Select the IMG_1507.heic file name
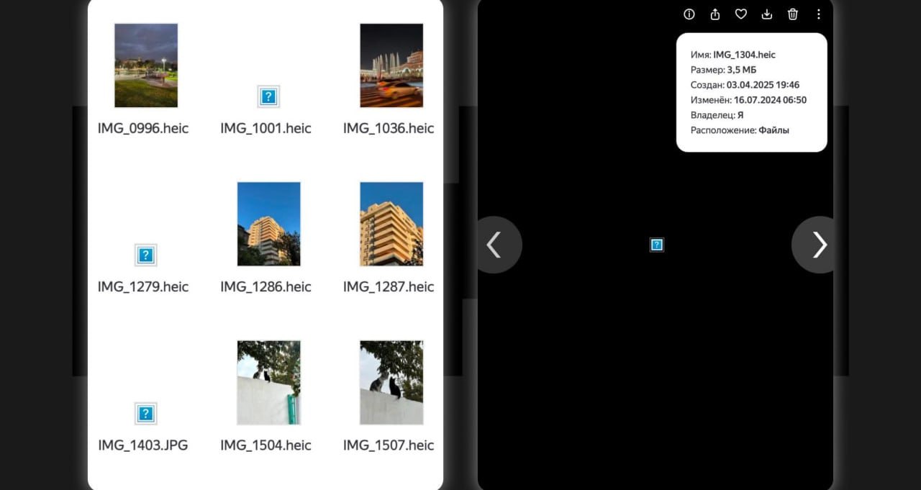 [389, 445]
